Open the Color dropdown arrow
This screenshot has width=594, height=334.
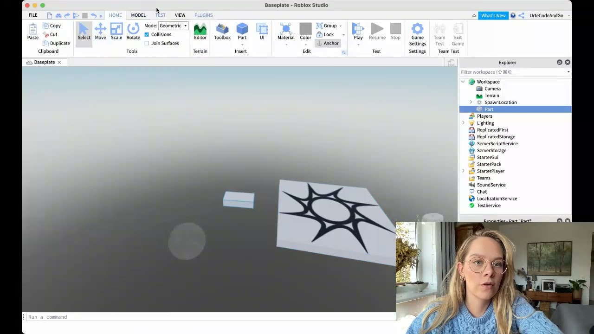click(305, 45)
